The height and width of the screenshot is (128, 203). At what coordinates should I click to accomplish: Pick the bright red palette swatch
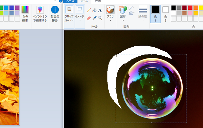click(x=190, y=8)
